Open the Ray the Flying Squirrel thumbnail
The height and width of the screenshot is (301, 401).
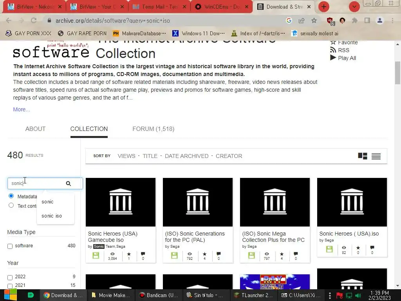coord(275,281)
